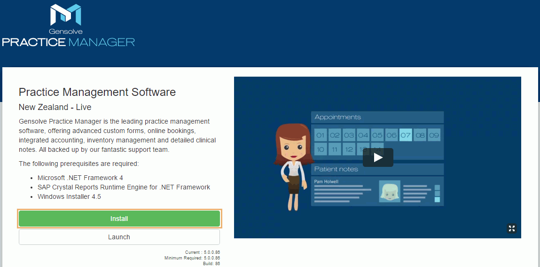The image size is (540, 267).
Task: Click the Practice Management Software heading
Action: point(97,92)
